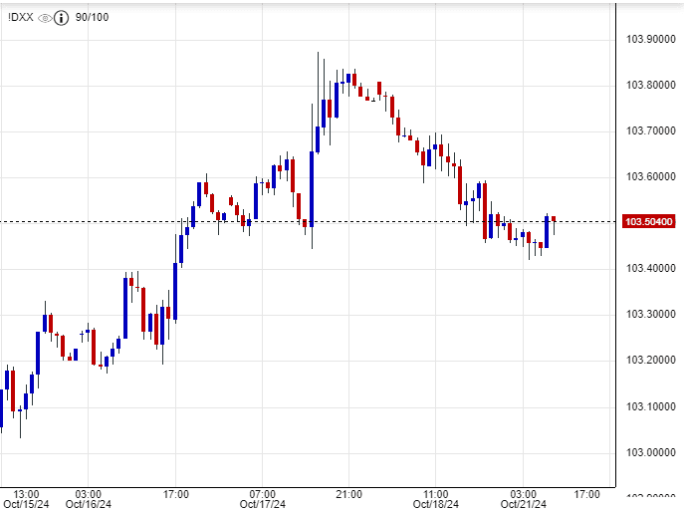This screenshot has width=684, height=511.
Task: Select the !DXX symbol label
Action: click(x=20, y=18)
